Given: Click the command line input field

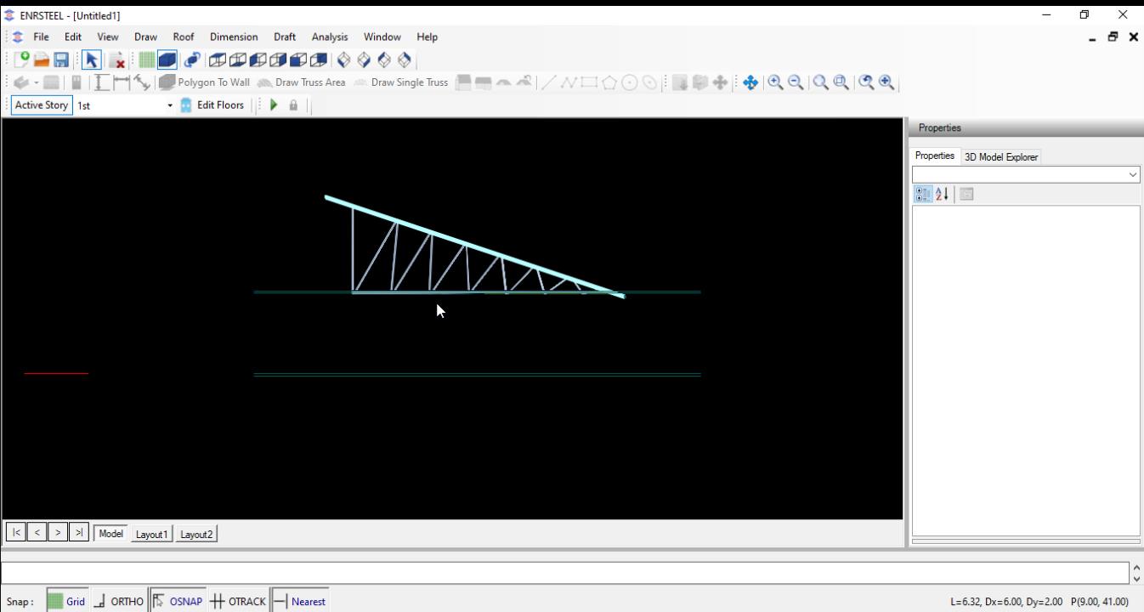Looking at the screenshot, I should (561, 572).
